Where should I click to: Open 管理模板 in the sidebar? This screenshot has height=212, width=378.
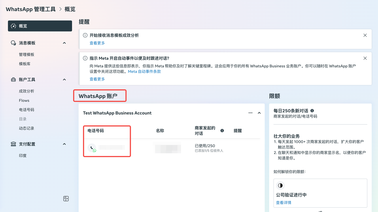click(27, 55)
